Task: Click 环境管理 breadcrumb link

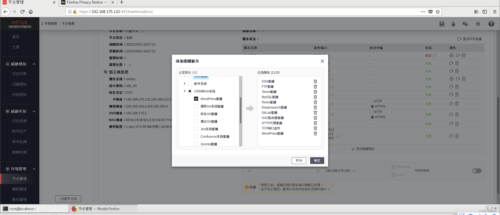Action: 51,24
